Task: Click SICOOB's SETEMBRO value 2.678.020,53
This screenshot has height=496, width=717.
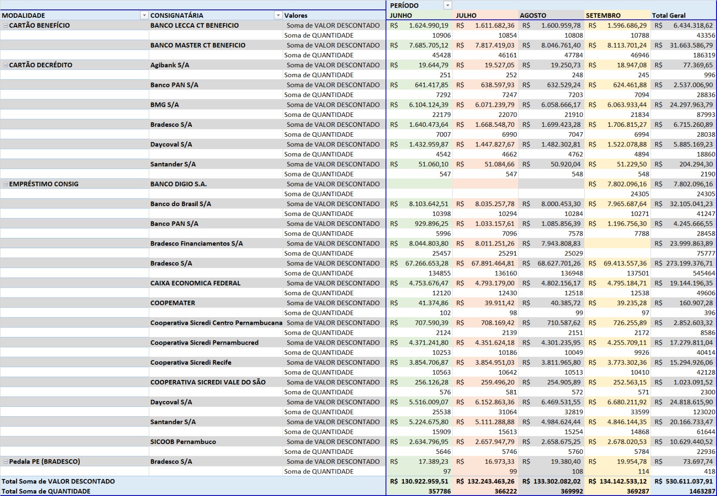Action: click(627, 442)
